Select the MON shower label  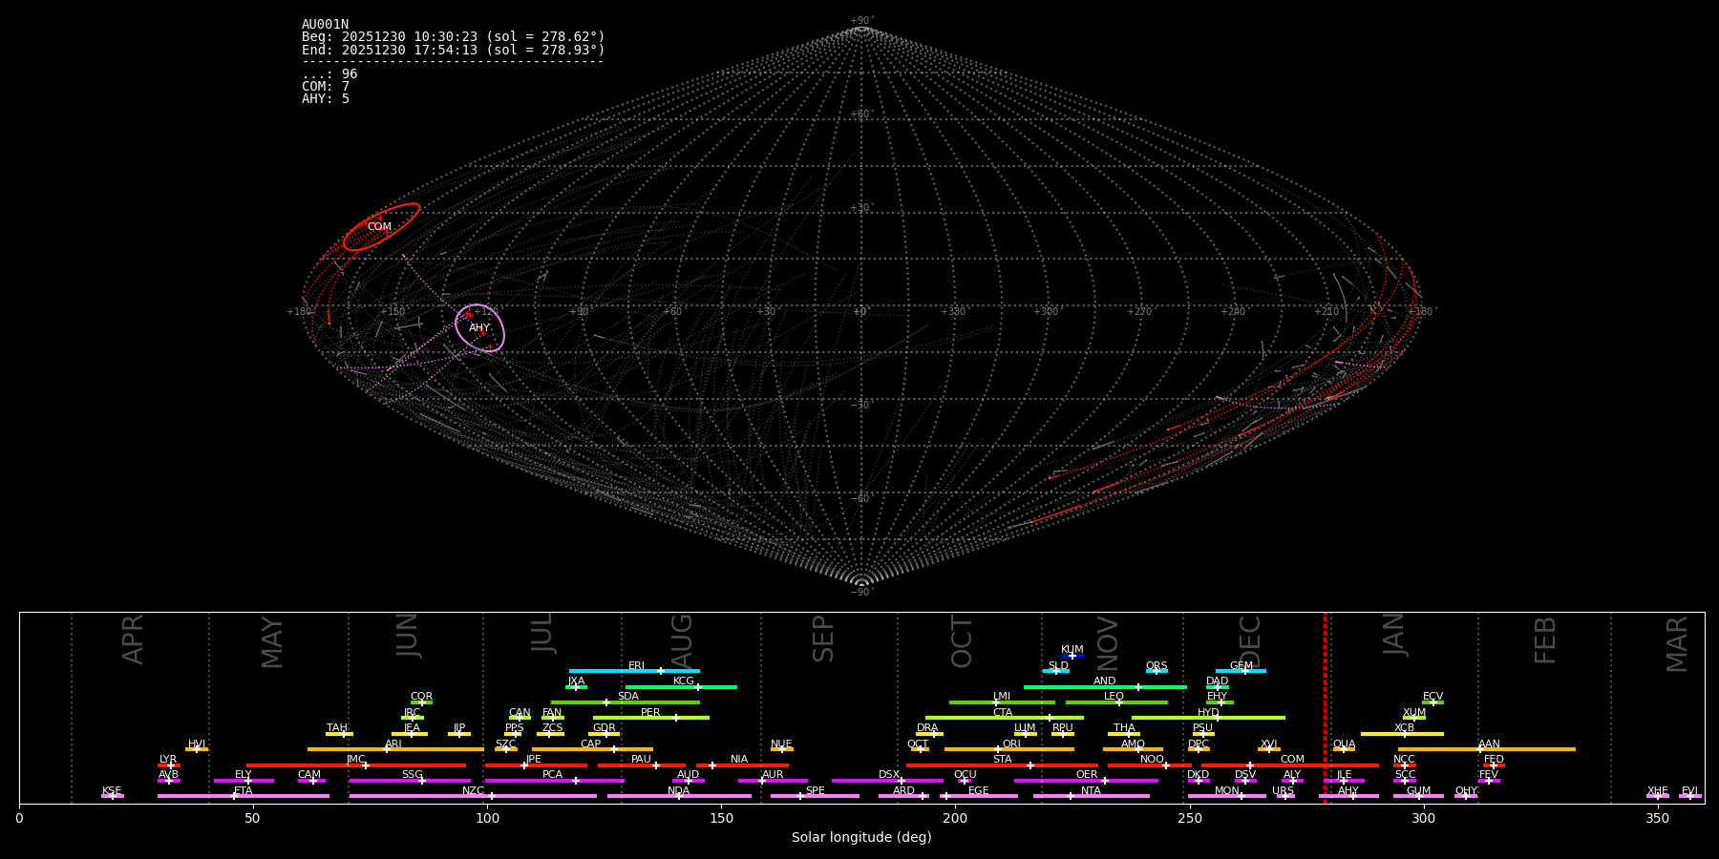coord(1227,791)
